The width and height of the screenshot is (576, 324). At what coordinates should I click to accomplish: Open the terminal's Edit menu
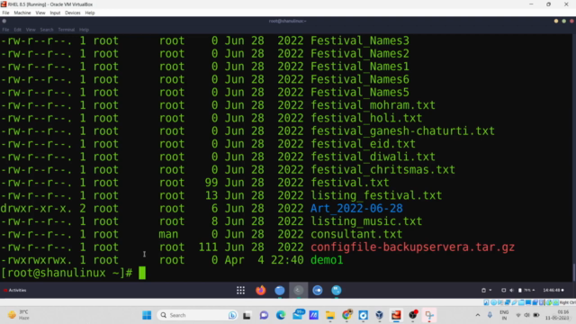point(18,30)
